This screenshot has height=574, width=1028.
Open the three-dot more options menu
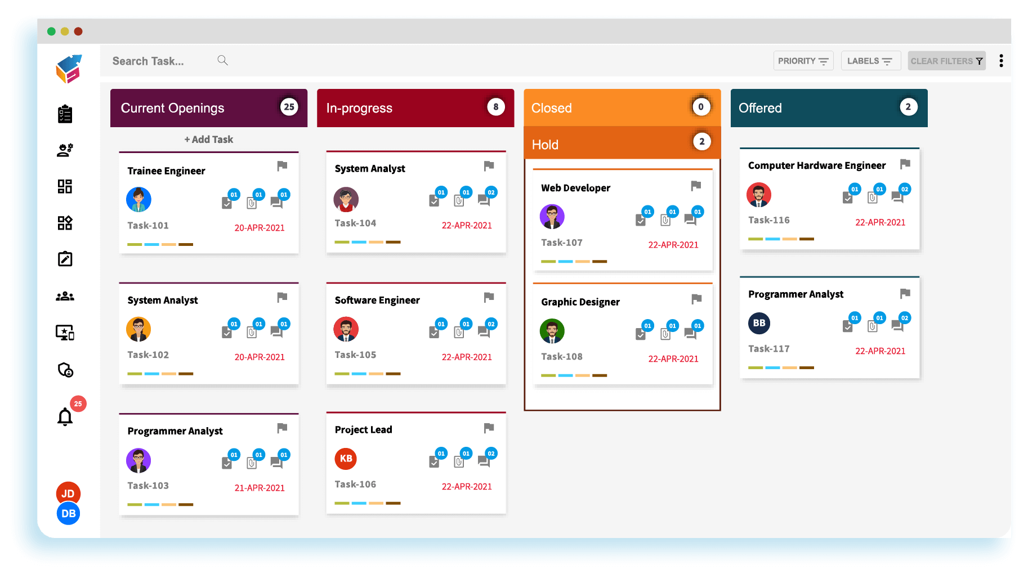(1001, 61)
